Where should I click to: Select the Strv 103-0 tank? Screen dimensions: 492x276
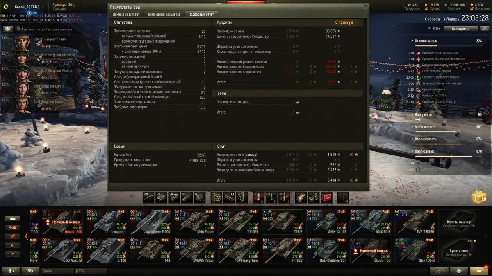click(415, 250)
